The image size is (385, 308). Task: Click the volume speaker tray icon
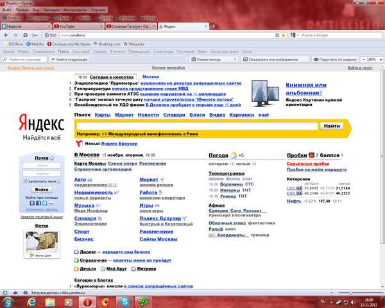pos(353,302)
